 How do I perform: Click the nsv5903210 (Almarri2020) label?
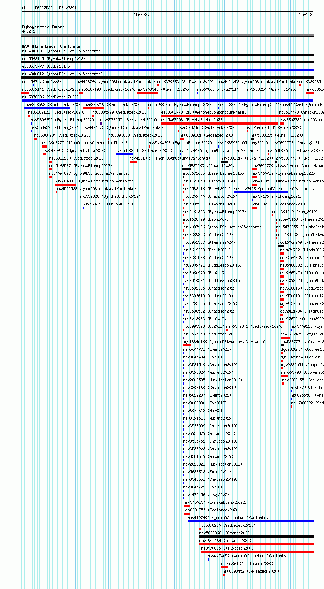point(271,89)
